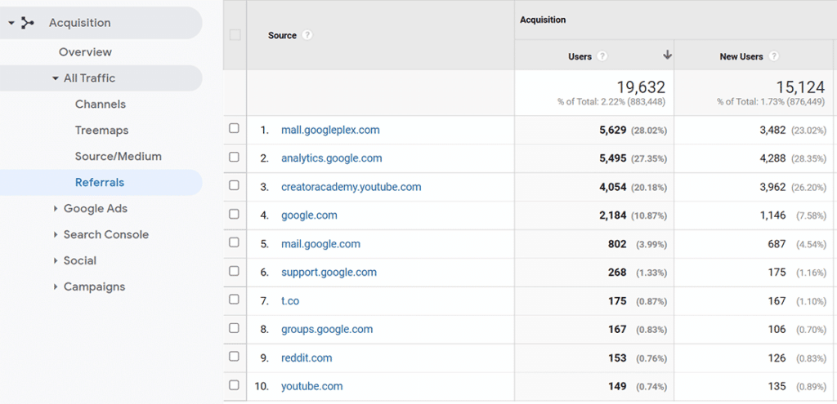Click the Acquisition branching icon
This screenshot has height=404, width=837.
tap(27, 23)
